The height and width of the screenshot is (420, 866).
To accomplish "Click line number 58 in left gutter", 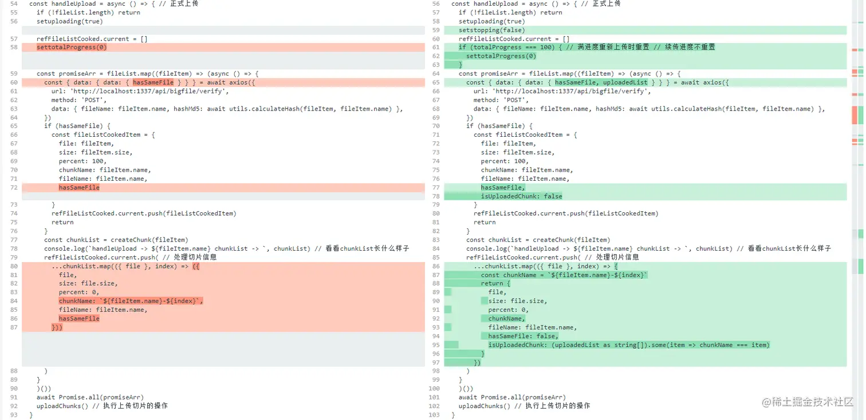I will coord(14,47).
